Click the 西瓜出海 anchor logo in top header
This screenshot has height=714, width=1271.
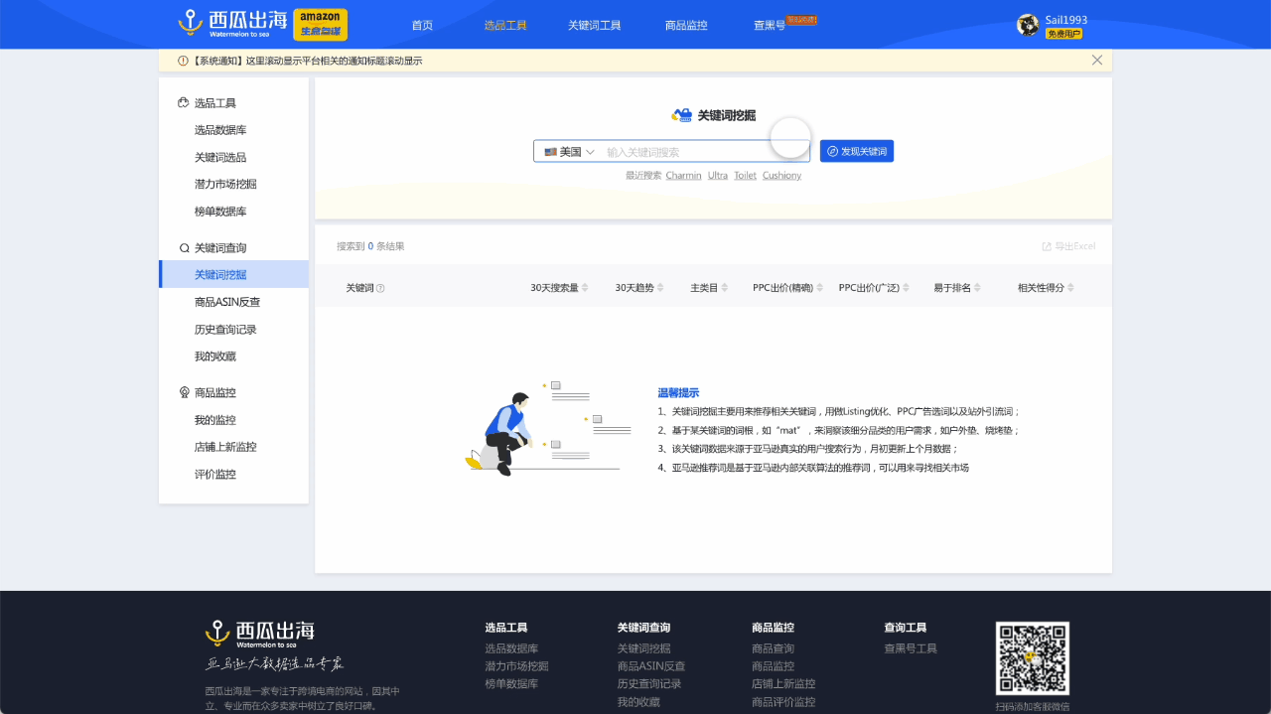click(x=232, y=24)
